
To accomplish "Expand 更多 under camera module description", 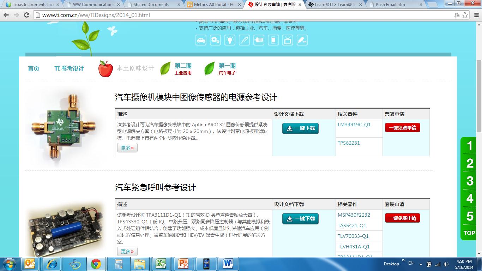I will [127, 148].
